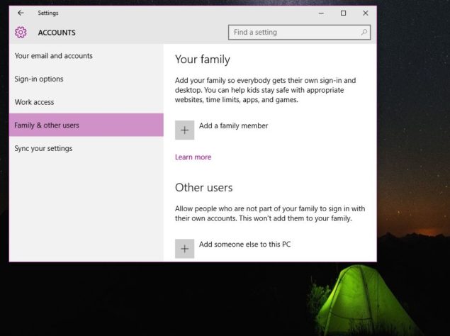
Task: Click the 'Add a family member' label
Action: pyautogui.click(x=233, y=126)
